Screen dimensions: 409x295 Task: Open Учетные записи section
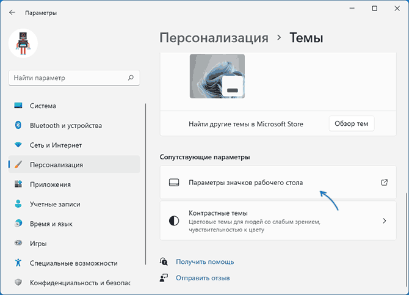pos(74,204)
